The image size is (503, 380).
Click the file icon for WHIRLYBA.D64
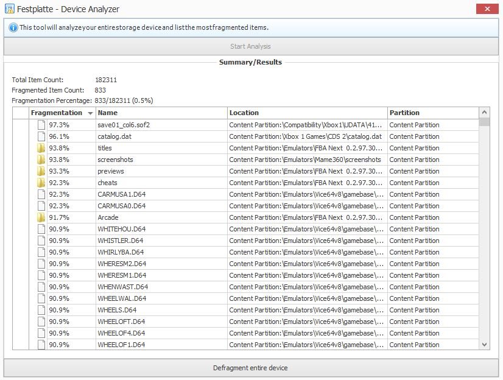point(41,252)
